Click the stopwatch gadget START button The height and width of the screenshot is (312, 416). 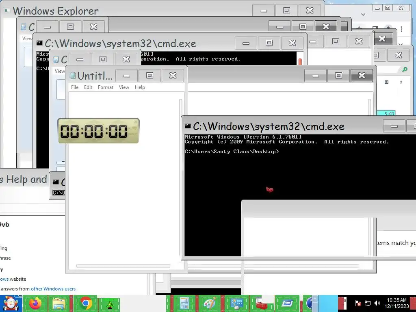click(133, 128)
